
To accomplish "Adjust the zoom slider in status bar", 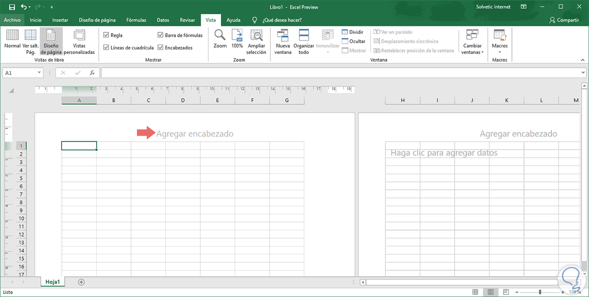I will (x=540, y=292).
